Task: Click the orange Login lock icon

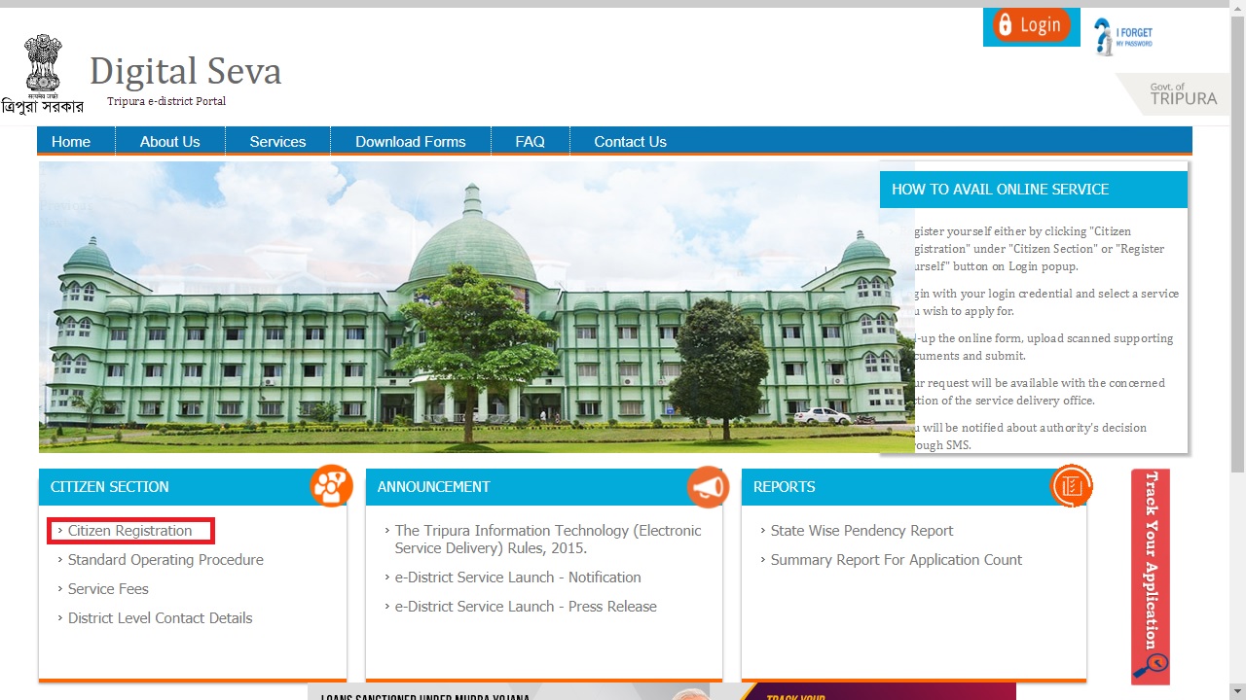Action: [1005, 25]
